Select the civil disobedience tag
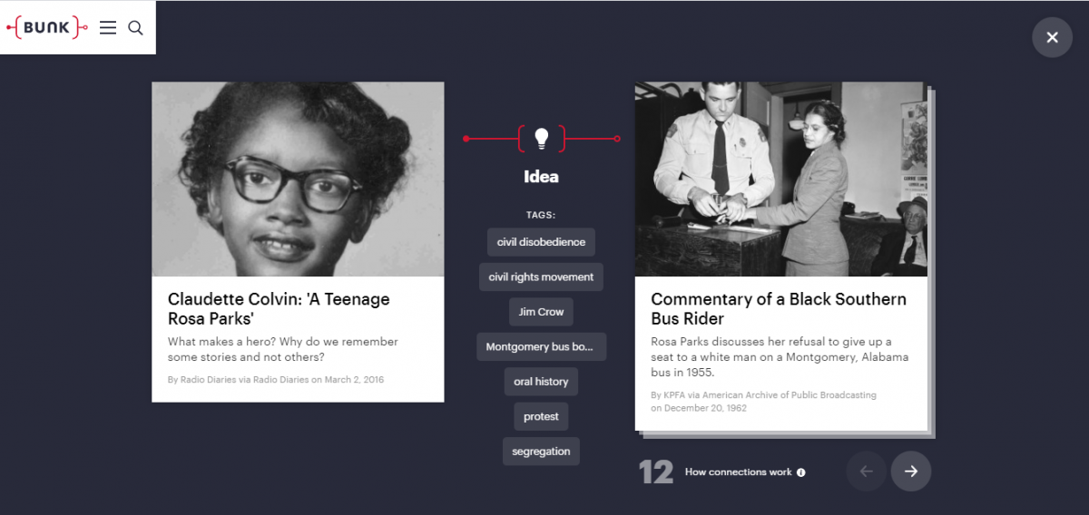This screenshot has height=515, width=1089. pyautogui.click(x=541, y=242)
